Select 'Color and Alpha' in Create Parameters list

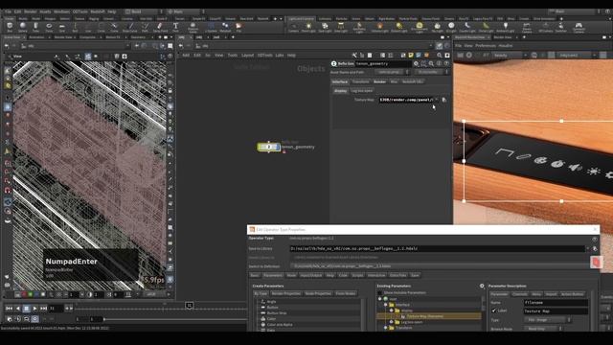coord(280,325)
